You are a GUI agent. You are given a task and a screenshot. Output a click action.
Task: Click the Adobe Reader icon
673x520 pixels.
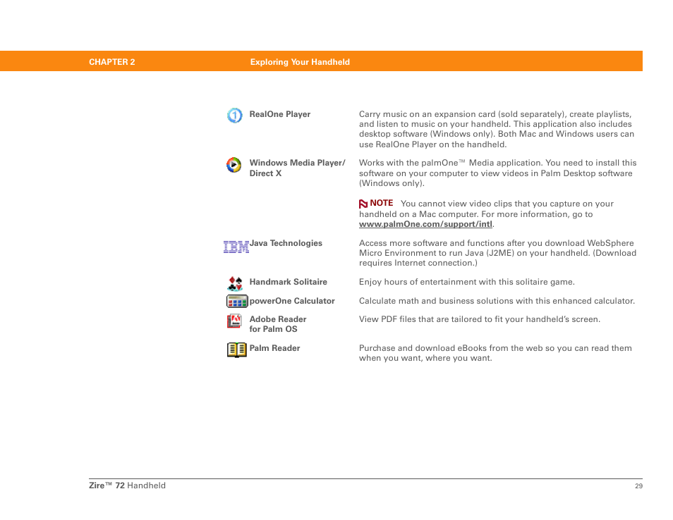(234, 321)
